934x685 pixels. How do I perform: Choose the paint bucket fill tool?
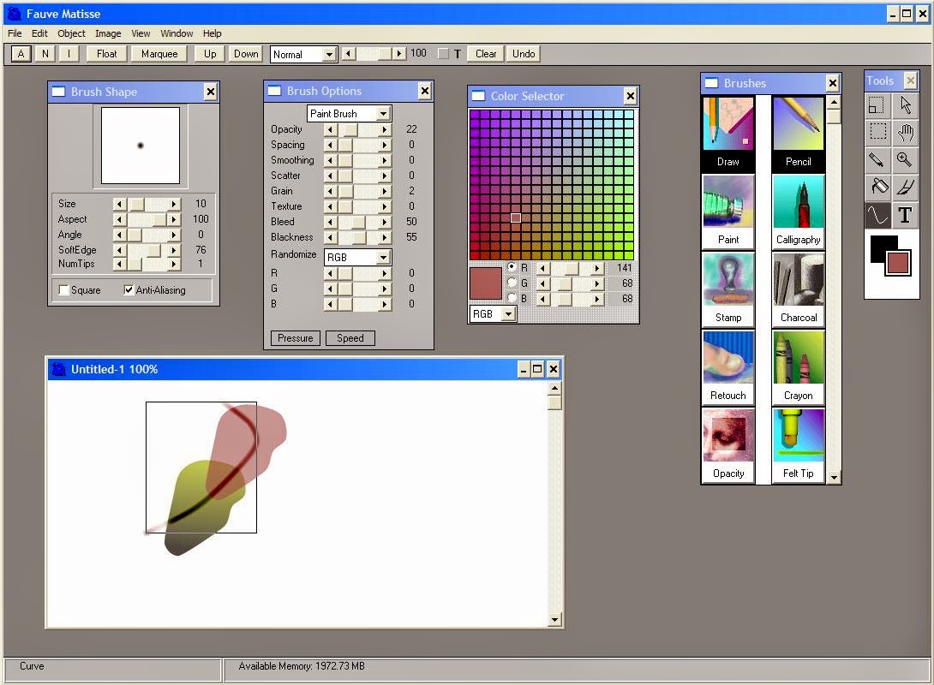[877, 187]
